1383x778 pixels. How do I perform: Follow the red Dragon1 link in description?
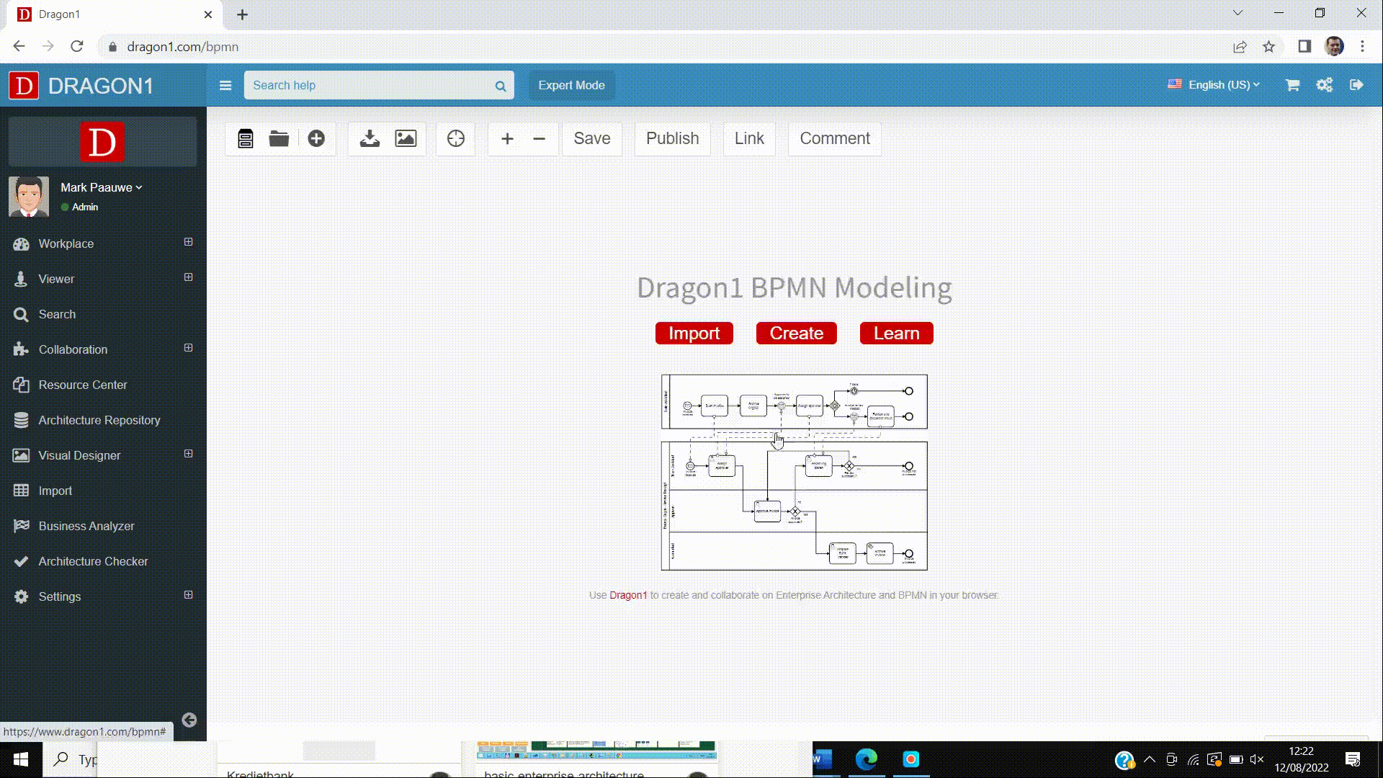628,595
